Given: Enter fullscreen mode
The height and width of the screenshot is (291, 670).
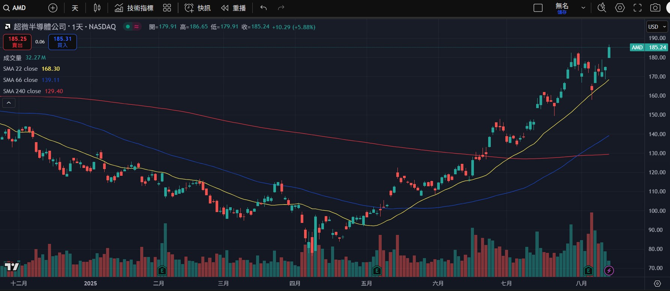Looking at the screenshot, I should point(637,8).
